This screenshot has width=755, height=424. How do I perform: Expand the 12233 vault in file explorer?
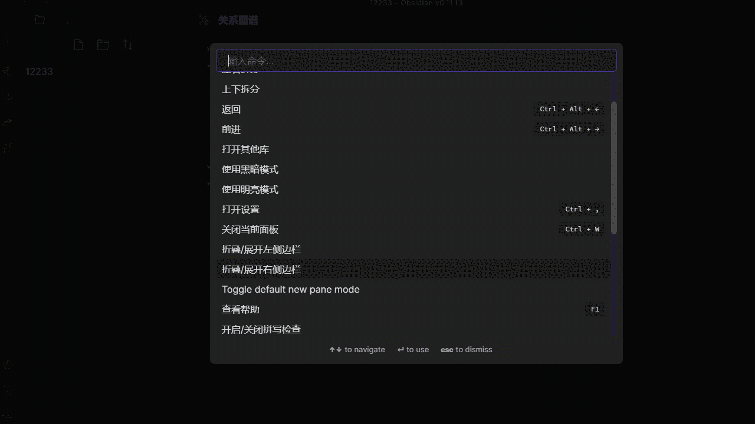point(38,71)
